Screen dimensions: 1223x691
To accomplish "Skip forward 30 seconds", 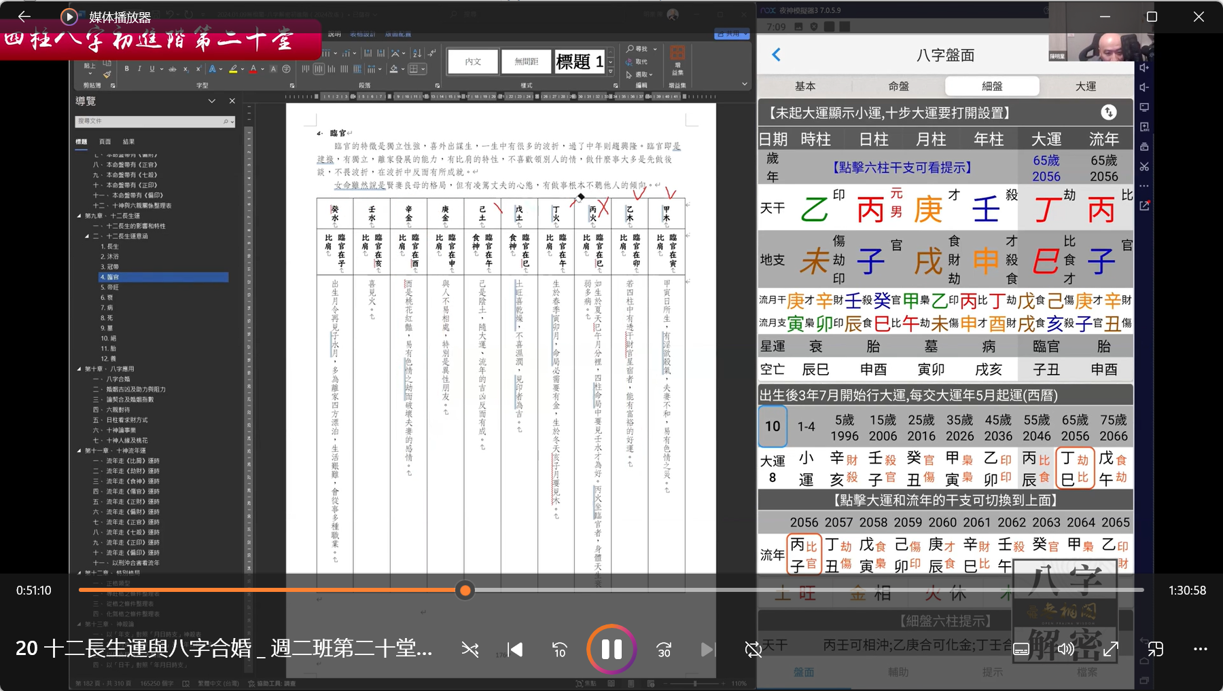I will (x=664, y=650).
